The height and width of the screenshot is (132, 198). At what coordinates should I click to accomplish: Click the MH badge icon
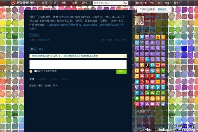152,76
